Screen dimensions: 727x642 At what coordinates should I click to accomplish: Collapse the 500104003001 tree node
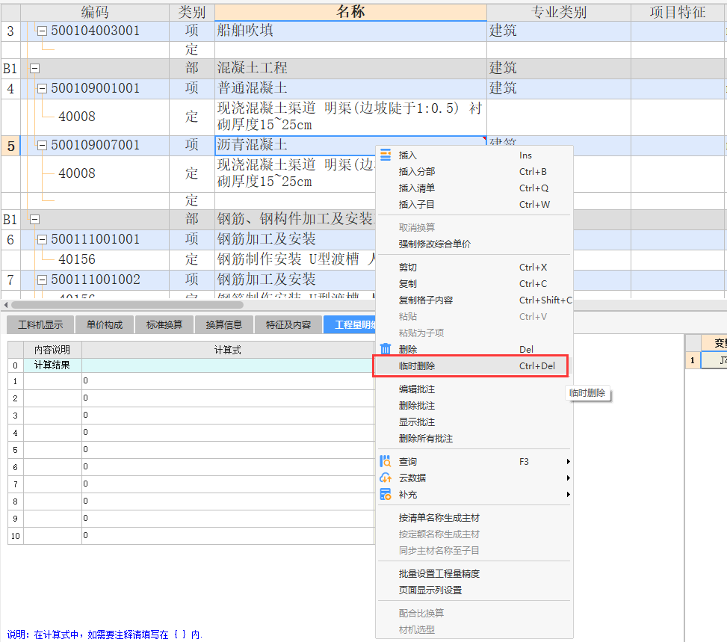tap(43, 31)
